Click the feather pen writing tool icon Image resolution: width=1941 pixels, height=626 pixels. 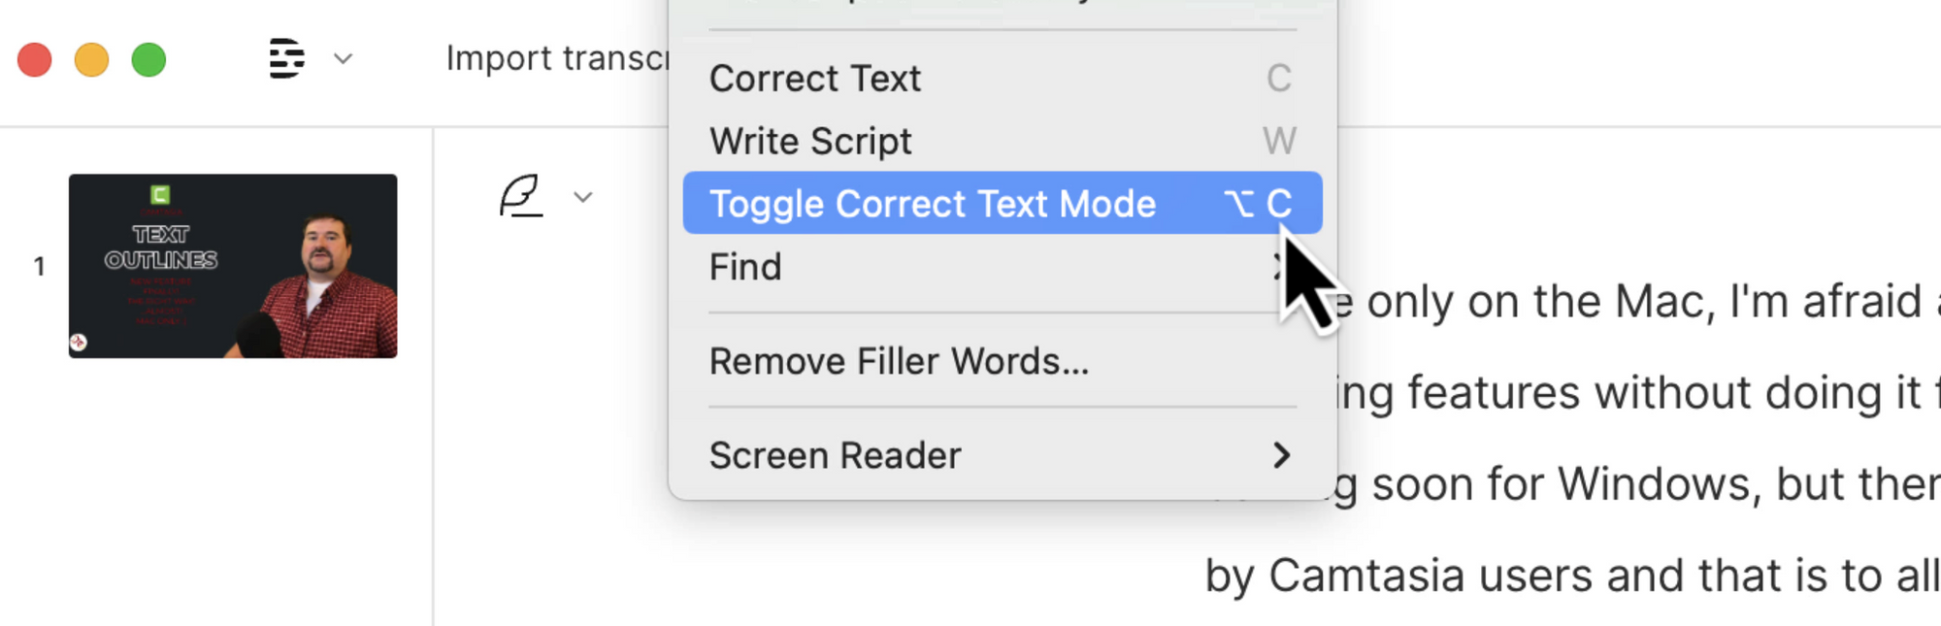(521, 196)
